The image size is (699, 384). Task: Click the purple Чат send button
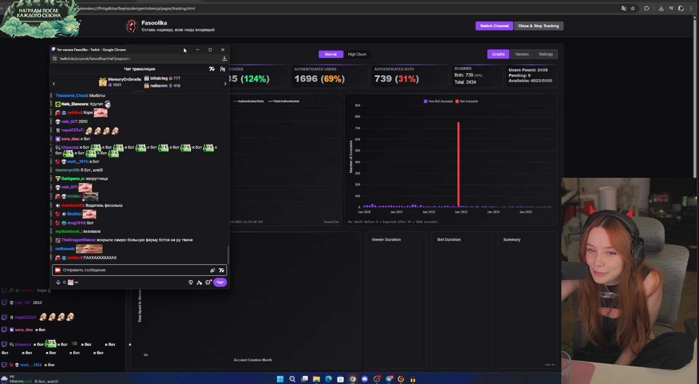click(220, 283)
